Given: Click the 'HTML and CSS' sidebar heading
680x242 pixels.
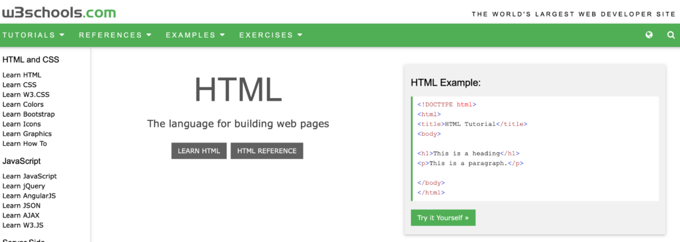Looking at the screenshot, I should 31,60.
